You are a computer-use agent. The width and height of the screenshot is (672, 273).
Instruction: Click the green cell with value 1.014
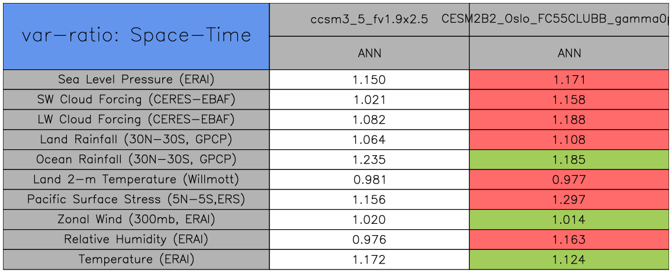tap(569, 220)
